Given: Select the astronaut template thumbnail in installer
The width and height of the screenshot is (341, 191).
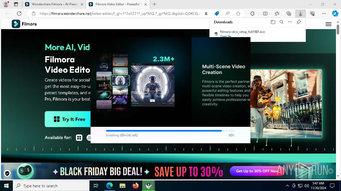Looking at the screenshot, I should click(120, 80).
